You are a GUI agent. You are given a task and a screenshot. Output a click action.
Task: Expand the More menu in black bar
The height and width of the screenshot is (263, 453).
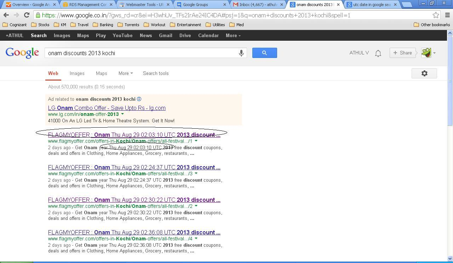pyautogui.click(x=233, y=36)
